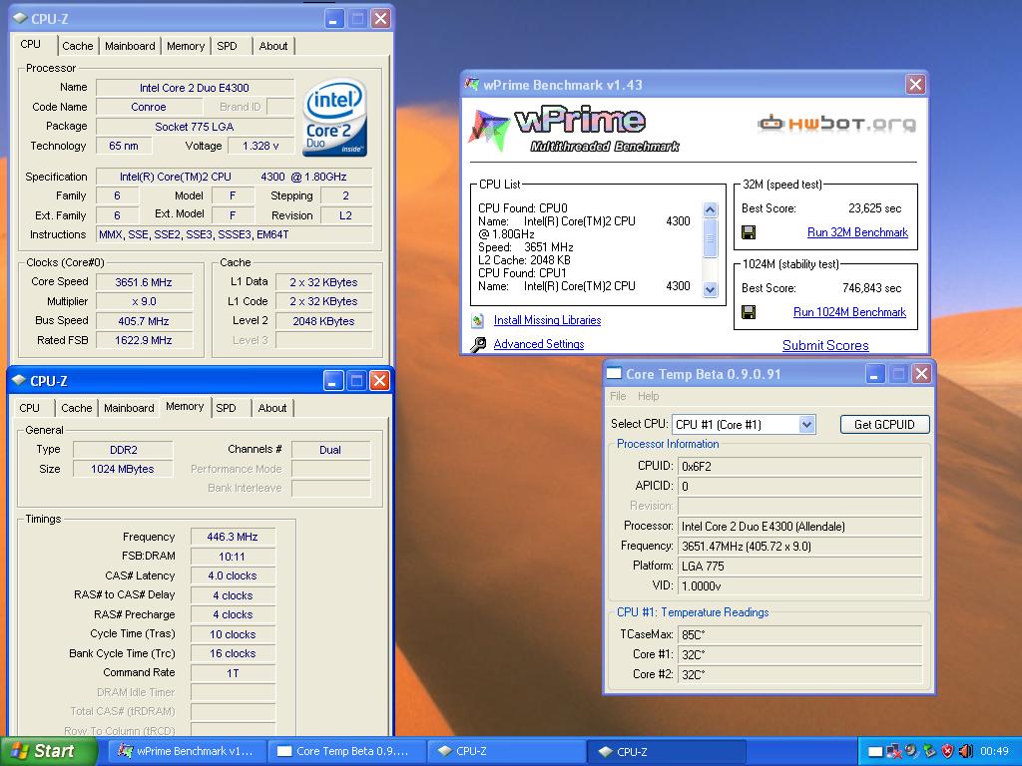Click the wPrime Benchmark title bar icon
Image resolution: width=1022 pixels, height=766 pixels.
coord(471,84)
